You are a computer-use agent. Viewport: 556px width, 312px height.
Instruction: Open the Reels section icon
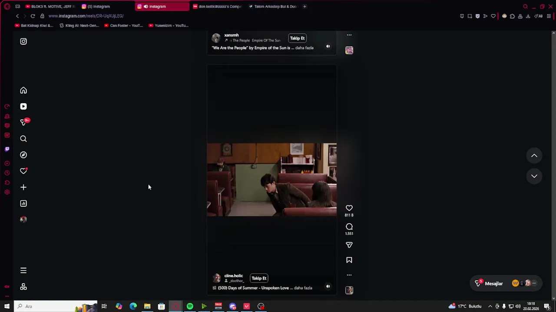23,107
